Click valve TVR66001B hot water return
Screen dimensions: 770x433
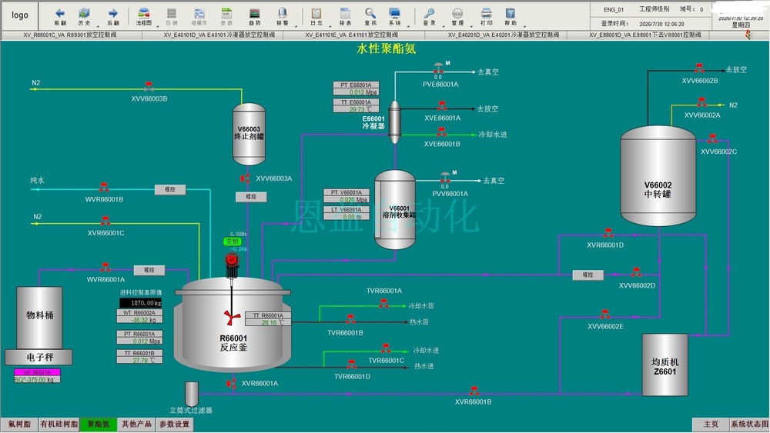(x=350, y=320)
